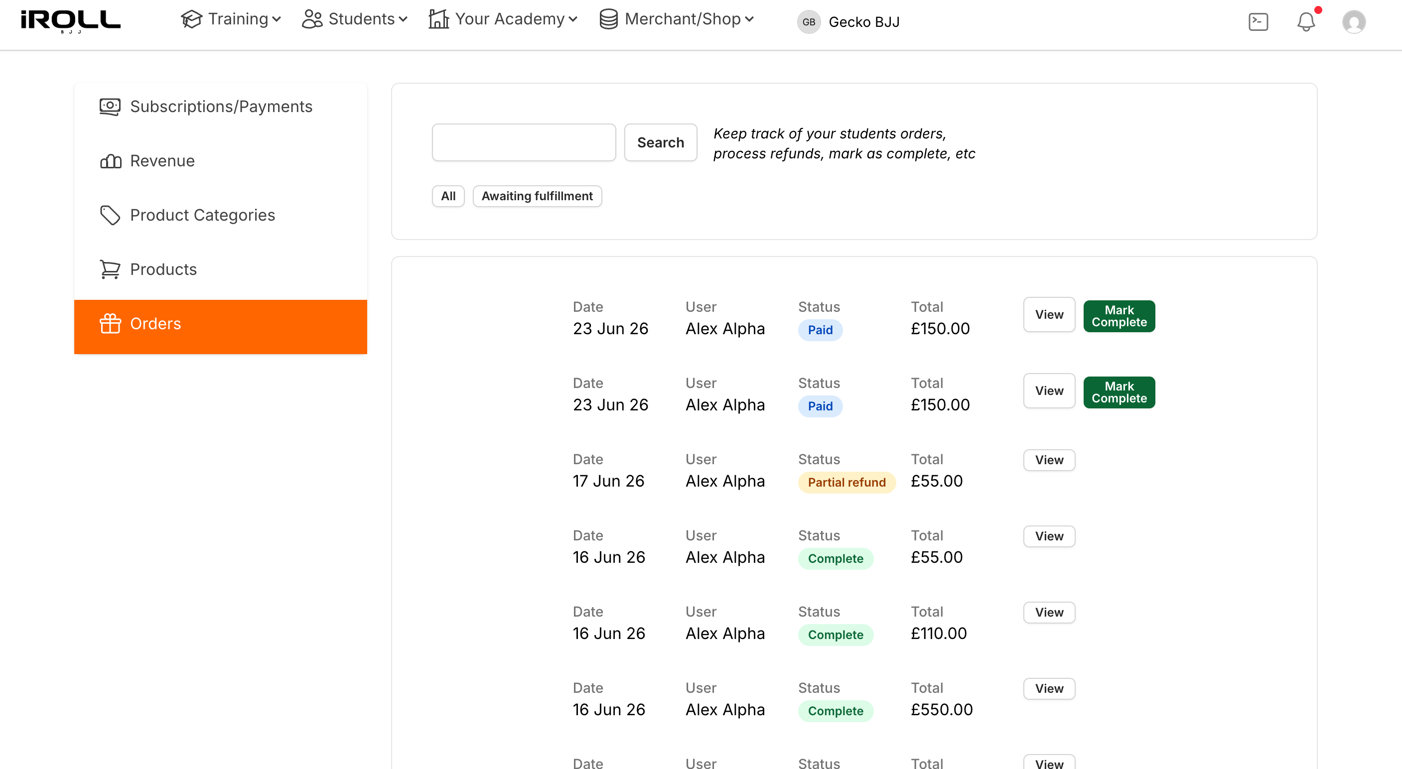
Task: Open the Merchant/Shop dropdown menu
Action: click(x=677, y=19)
